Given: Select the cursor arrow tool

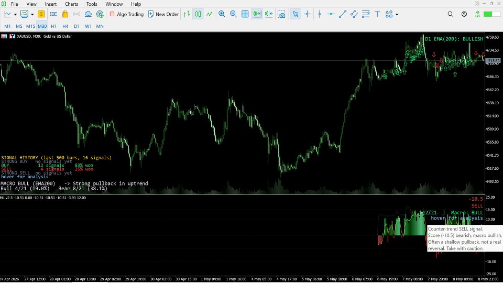Looking at the screenshot, I should 296,14.
